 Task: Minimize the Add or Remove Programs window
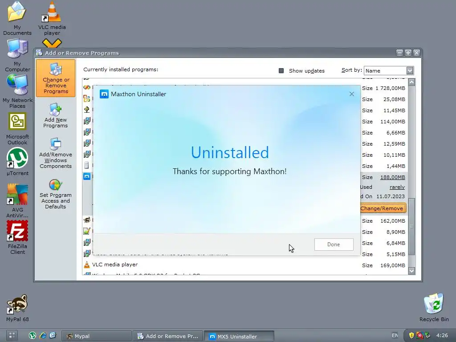click(399, 53)
